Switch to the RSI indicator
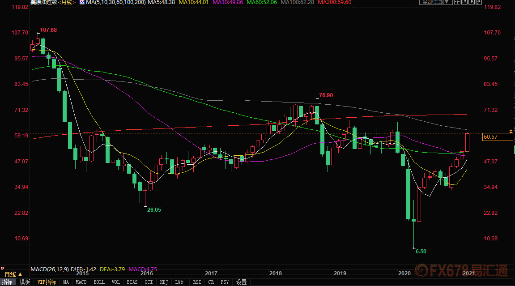 coord(197,282)
